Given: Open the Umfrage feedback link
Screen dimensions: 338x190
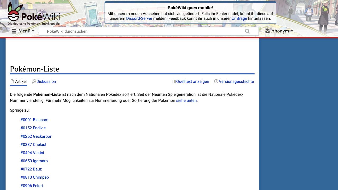Looking at the screenshot, I should [239, 18].
